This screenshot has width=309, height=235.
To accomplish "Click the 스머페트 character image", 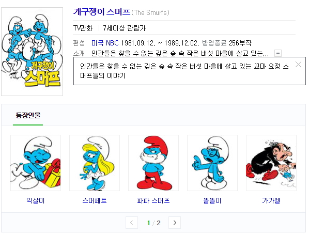I will (95, 163).
